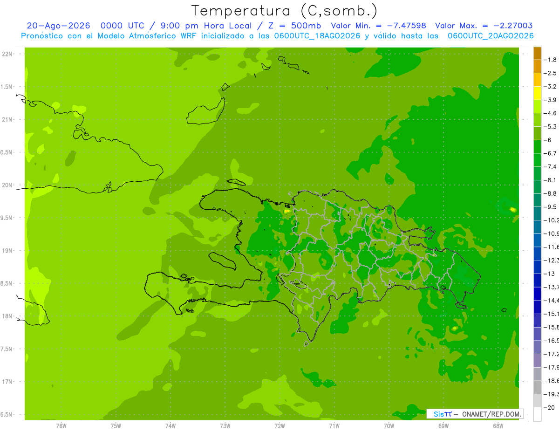Viewport: 559px width, 432px height.
Task: Click legend swatch between -6 and -6.7
Action: point(537,147)
